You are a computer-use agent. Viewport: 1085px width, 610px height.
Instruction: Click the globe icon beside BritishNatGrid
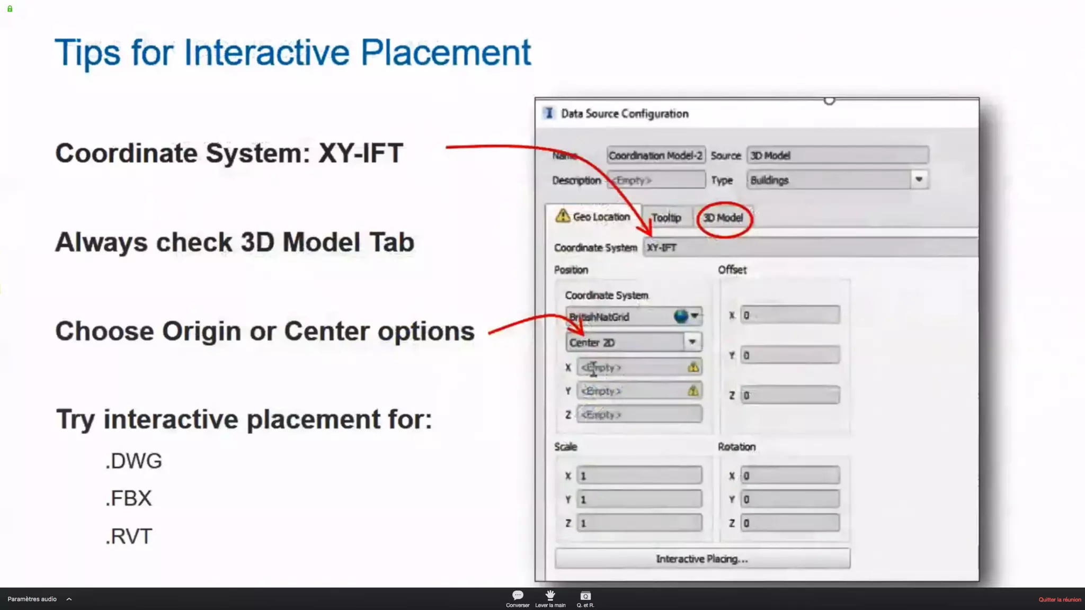coord(681,316)
